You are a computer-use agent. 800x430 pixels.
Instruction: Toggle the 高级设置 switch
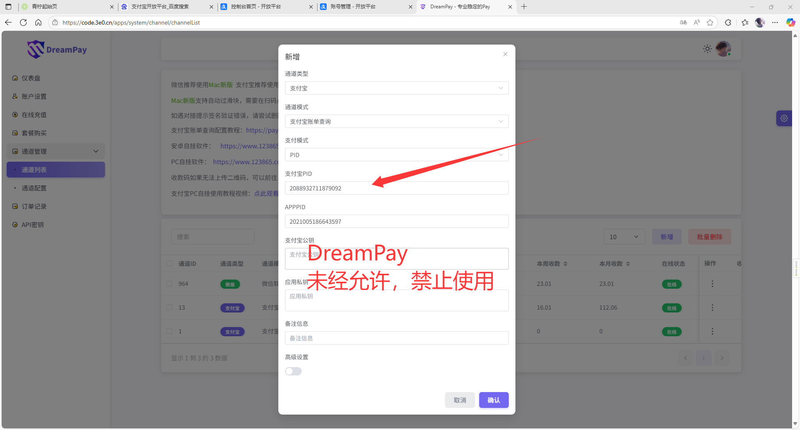(293, 371)
